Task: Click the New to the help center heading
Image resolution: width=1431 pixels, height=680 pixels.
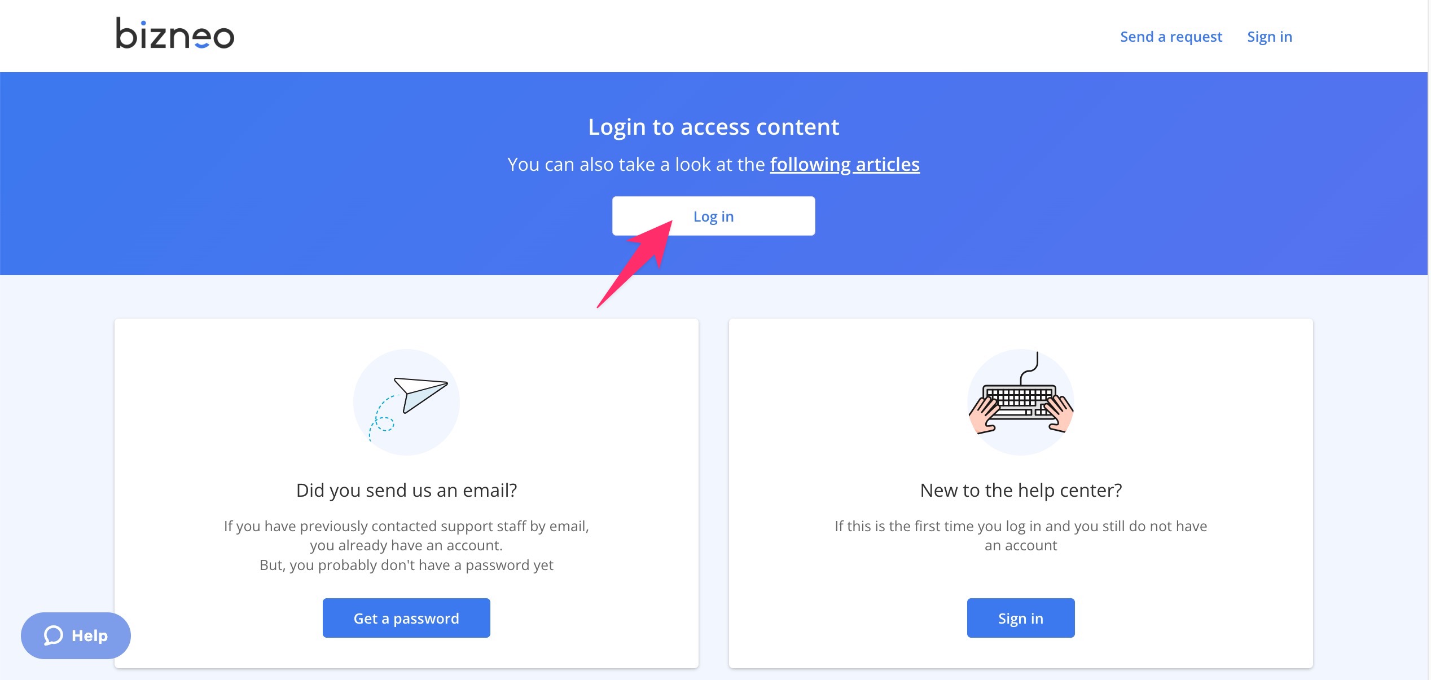Action: (1021, 490)
